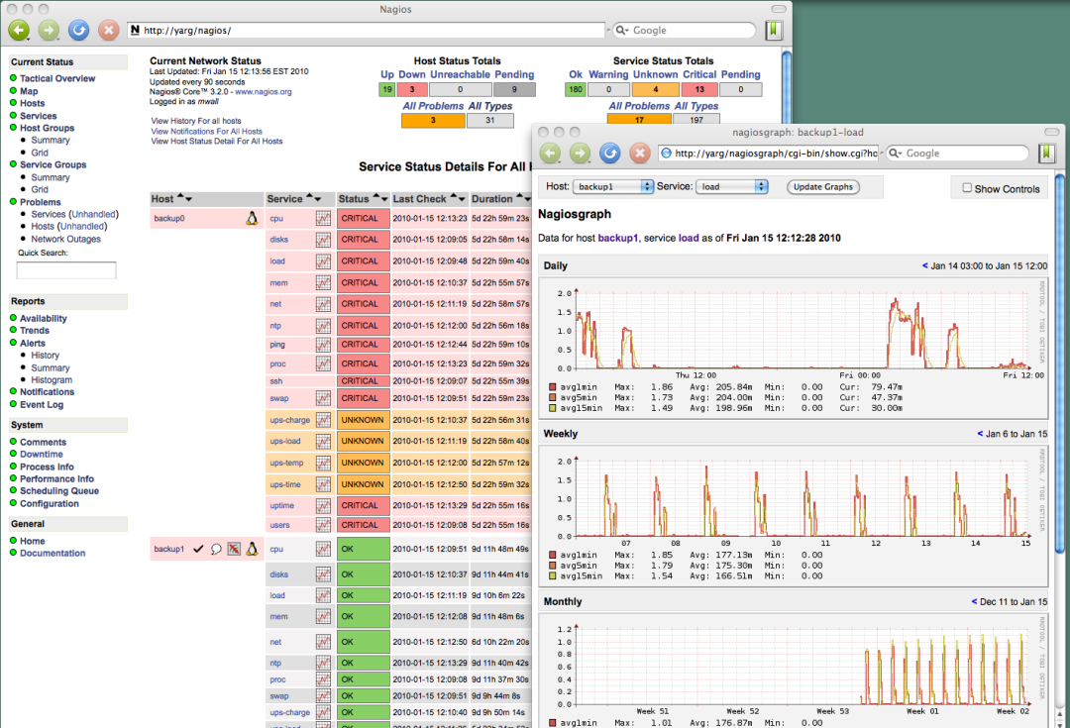Show previous Monthly graph period arrow
This screenshot has height=728, width=1070.
tap(974, 601)
